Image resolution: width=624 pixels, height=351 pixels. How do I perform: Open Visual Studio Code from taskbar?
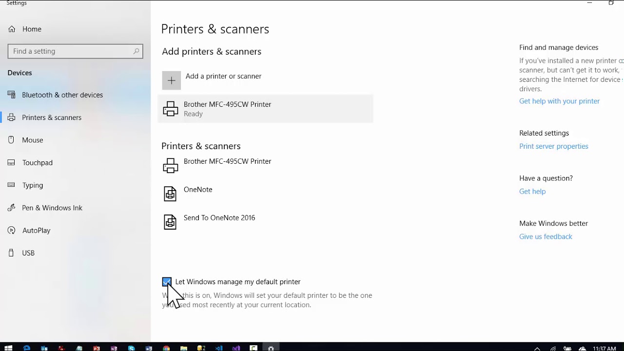(x=219, y=348)
